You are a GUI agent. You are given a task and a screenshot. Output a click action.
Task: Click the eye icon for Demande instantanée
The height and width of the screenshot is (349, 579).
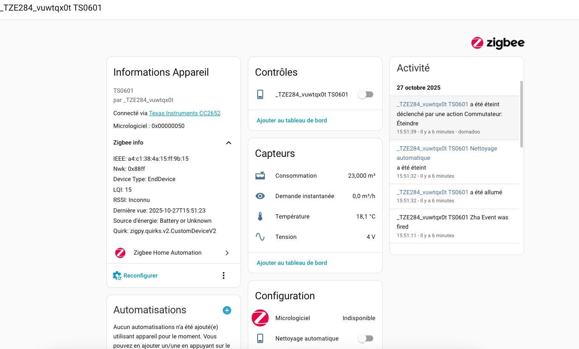(x=260, y=196)
